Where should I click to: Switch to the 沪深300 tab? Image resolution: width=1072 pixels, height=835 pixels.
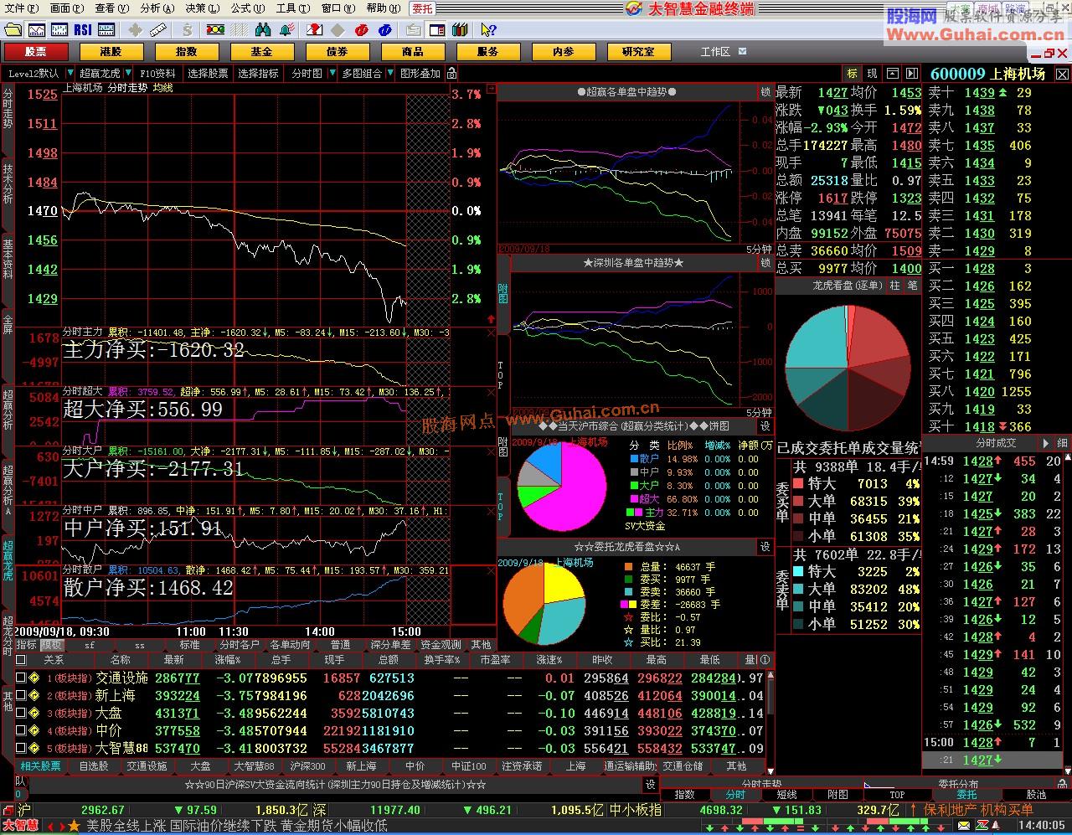pyautogui.click(x=307, y=766)
